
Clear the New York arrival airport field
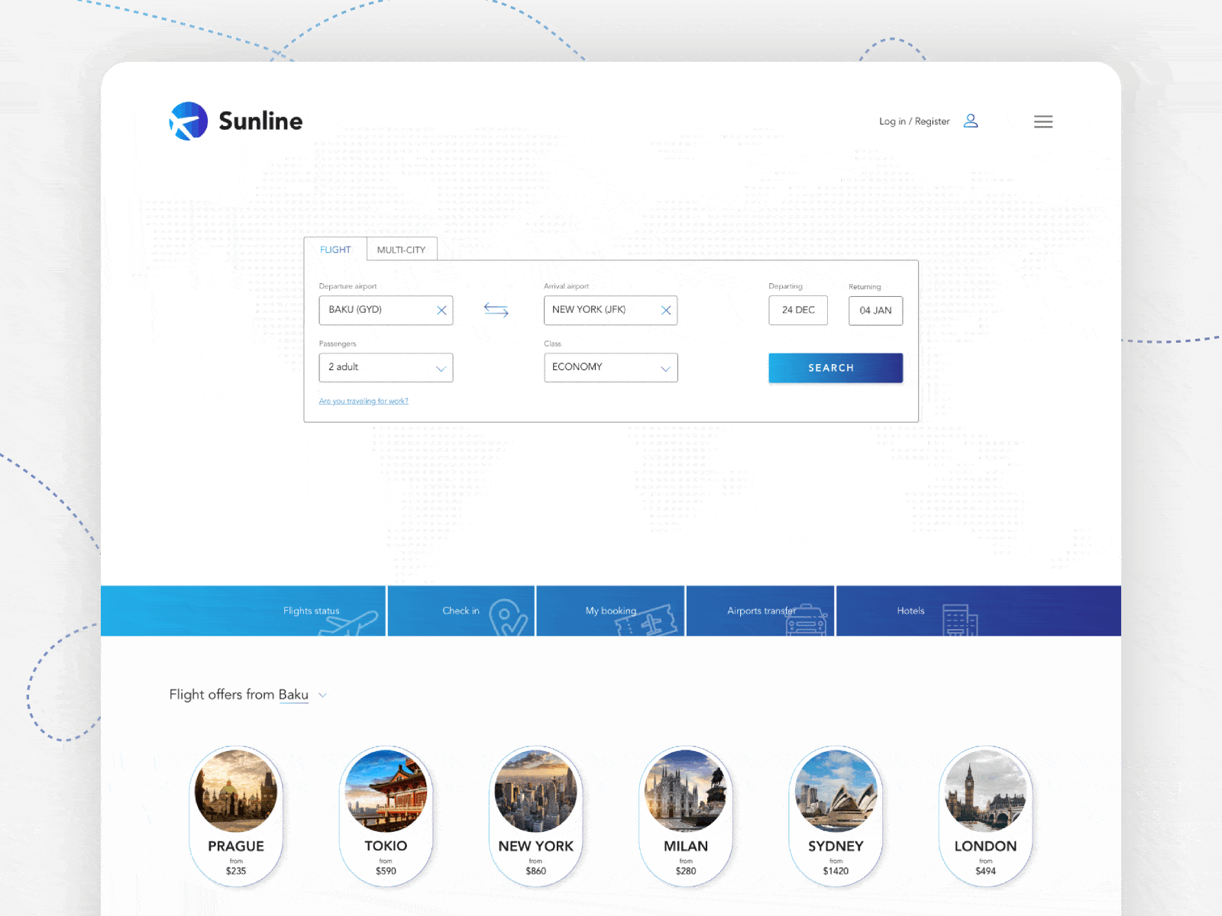666,311
